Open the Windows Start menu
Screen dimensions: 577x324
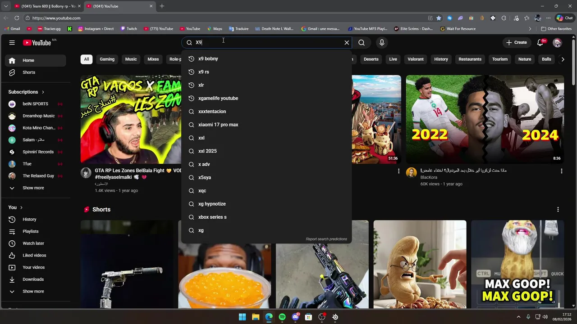[242, 317]
